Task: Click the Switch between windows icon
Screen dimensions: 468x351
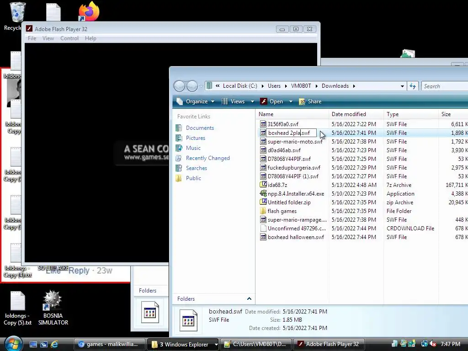Action: pos(44,344)
